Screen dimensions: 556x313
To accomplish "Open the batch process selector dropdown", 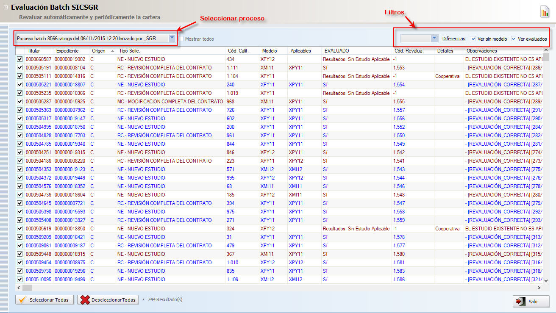I will pyautogui.click(x=172, y=38).
